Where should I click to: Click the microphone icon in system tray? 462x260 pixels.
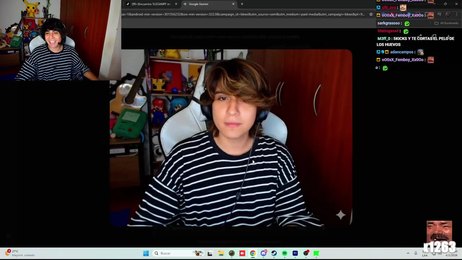tap(416, 253)
